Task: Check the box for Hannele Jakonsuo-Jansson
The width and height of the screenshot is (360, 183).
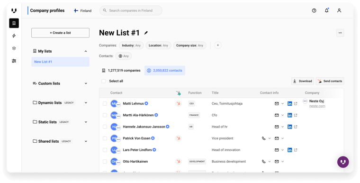Action: click(105, 127)
